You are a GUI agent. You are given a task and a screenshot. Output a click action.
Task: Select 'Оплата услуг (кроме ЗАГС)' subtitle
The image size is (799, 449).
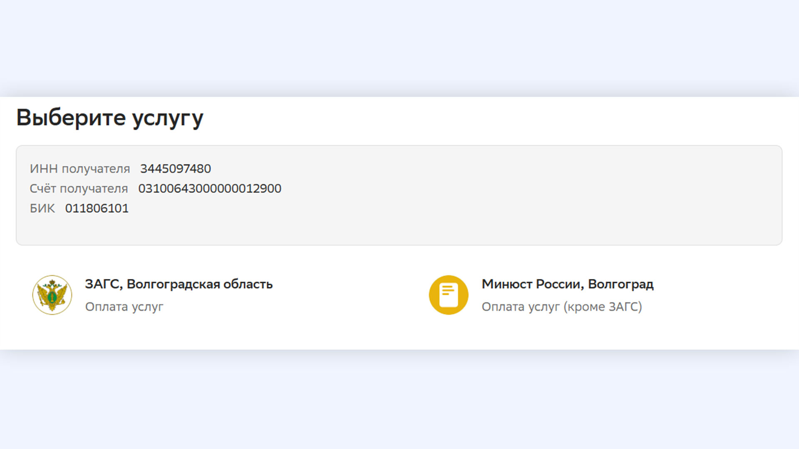coord(562,307)
